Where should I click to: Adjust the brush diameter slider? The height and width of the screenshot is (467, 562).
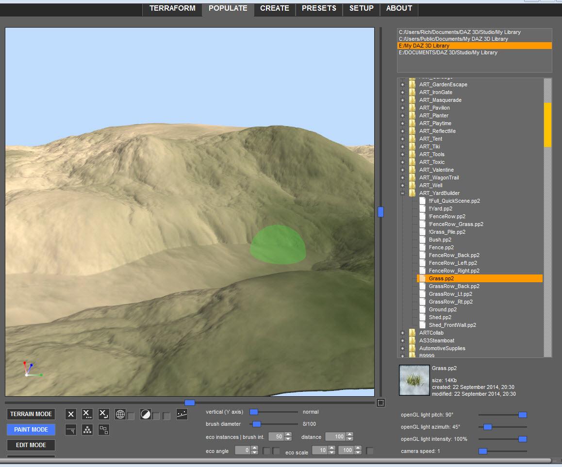click(x=257, y=424)
